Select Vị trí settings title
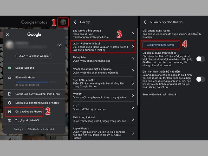208x156 pixels. point(76,106)
